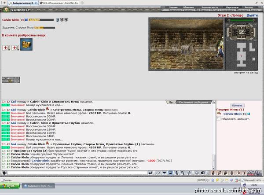Click the crossed tools icon in chat toolbar
The height and width of the screenshot is (195, 264).
183,173
